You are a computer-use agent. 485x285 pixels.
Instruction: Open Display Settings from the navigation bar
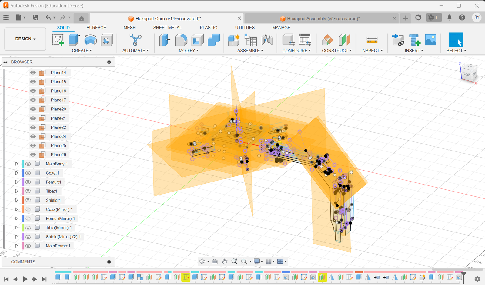coord(256,261)
